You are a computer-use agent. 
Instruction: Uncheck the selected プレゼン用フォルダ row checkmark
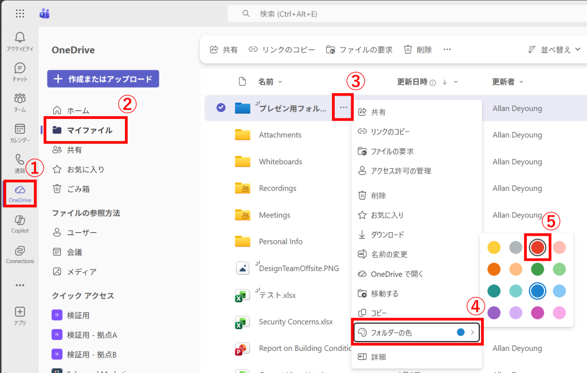221,108
